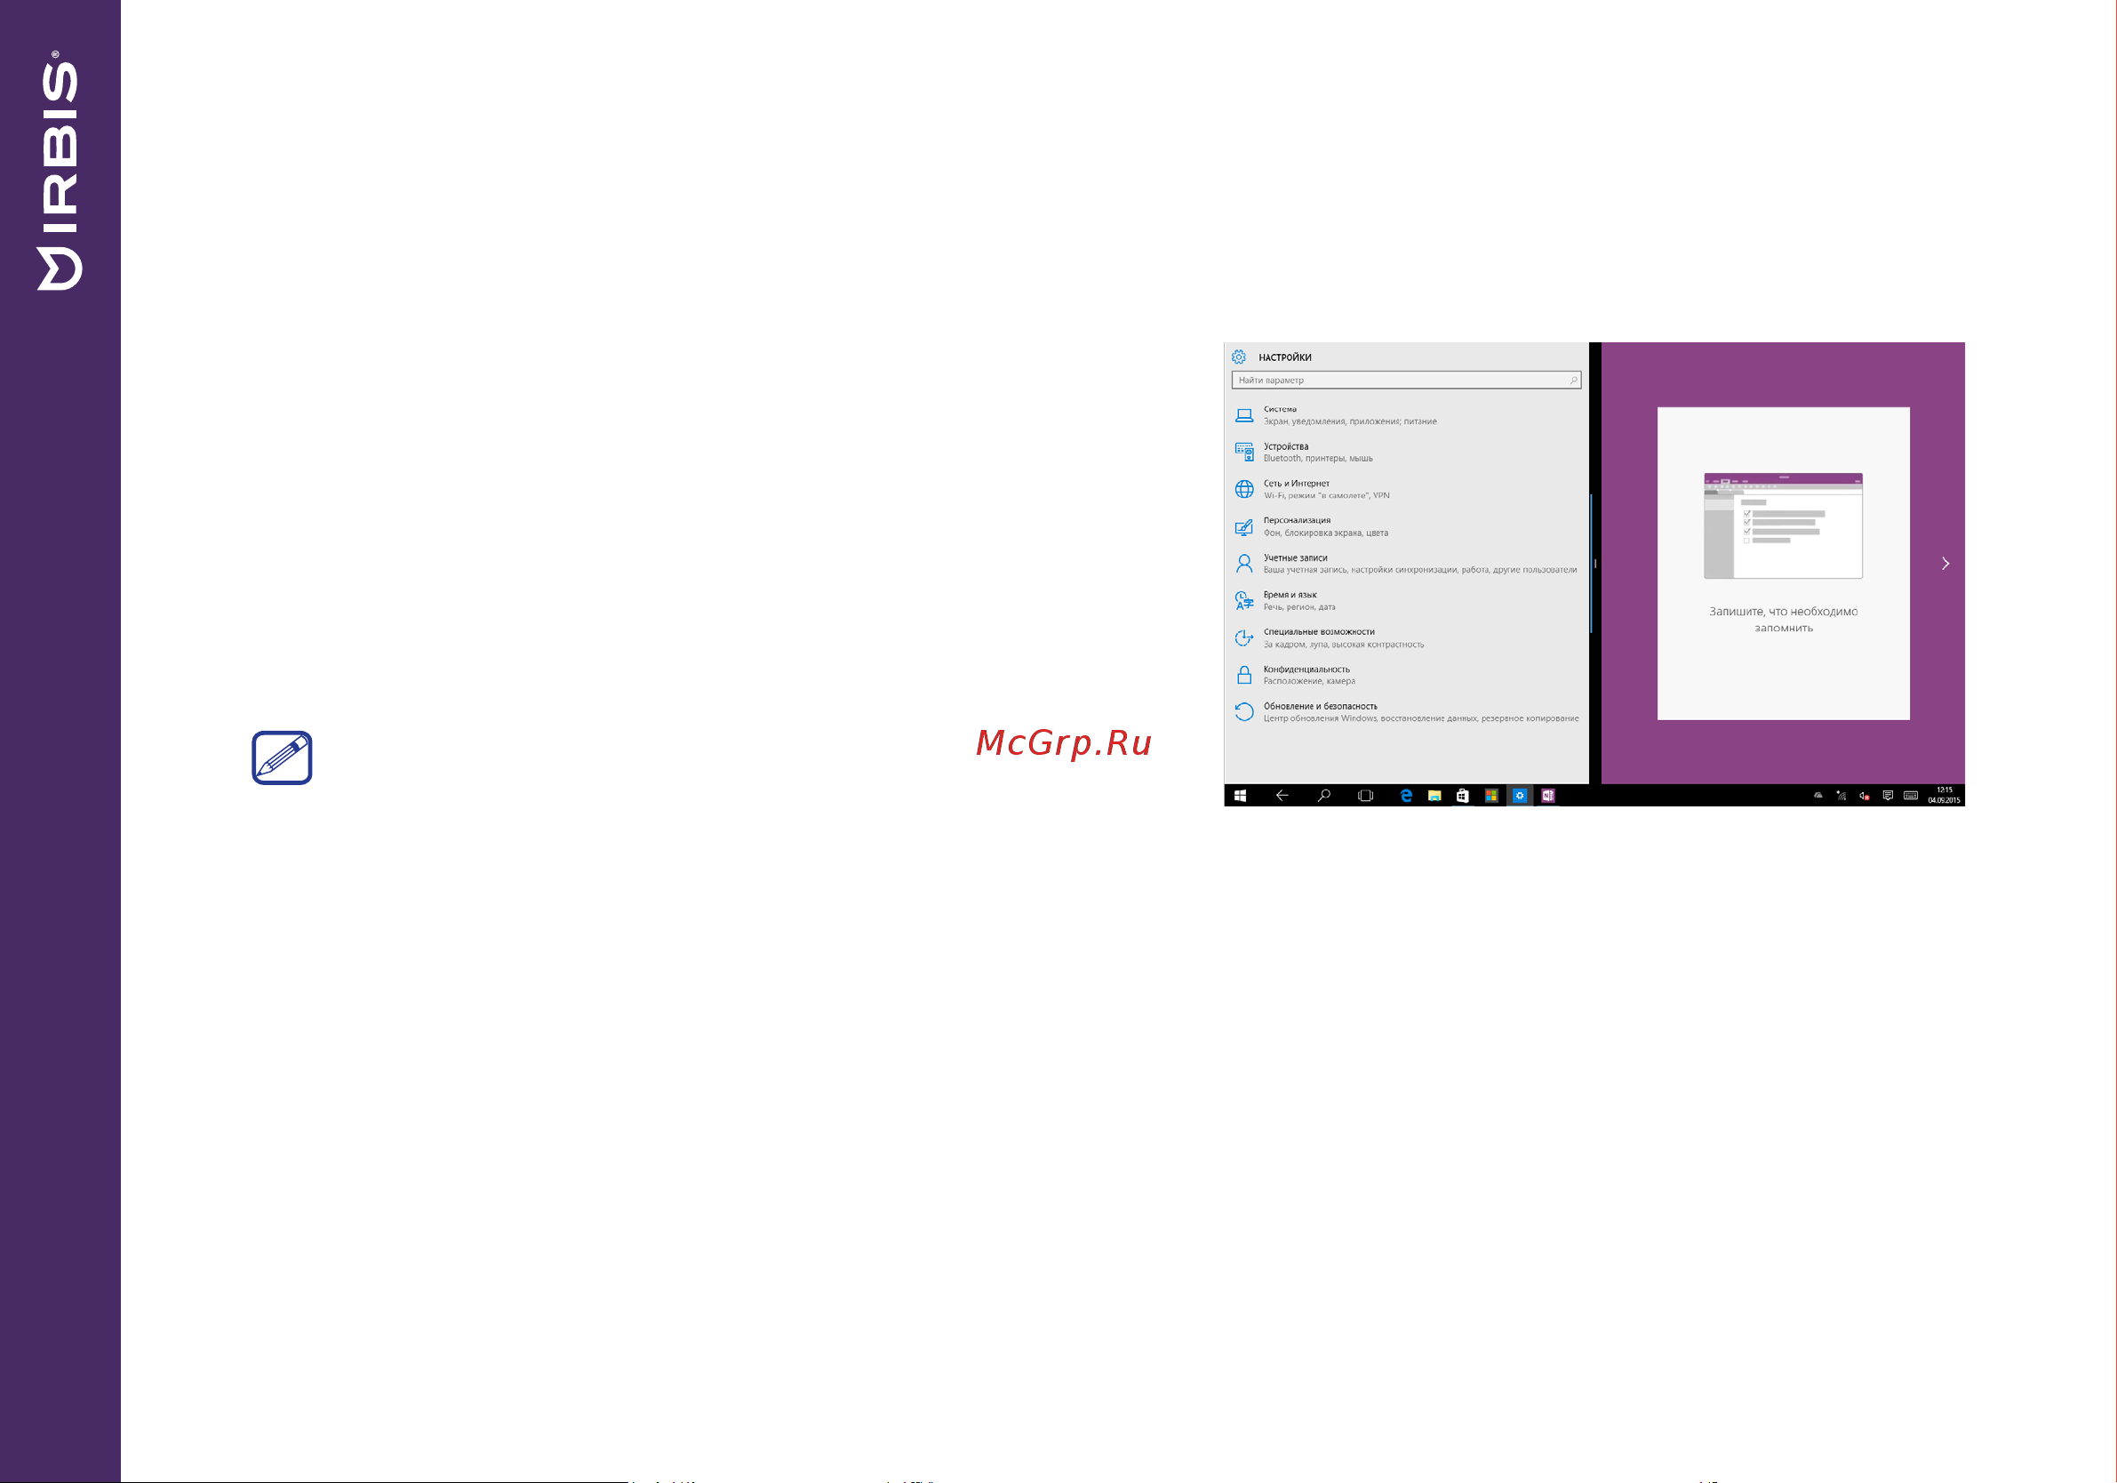Open the Action Center notifications icon
This screenshot has height=1483, width=2117.
coord(1888,796)
